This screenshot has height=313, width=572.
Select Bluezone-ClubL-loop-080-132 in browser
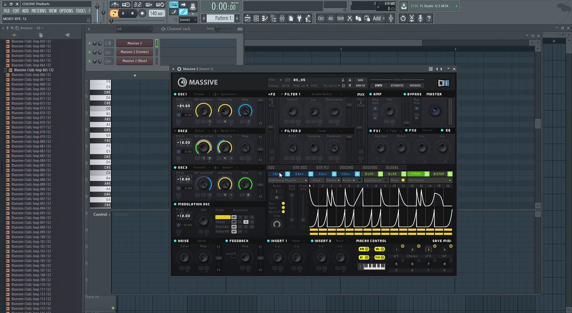point(31,142)
